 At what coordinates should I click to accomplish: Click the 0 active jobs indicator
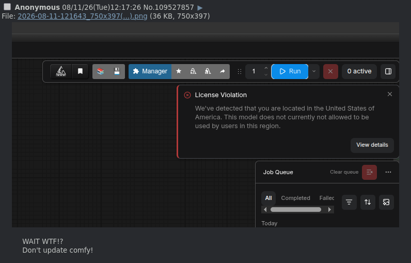pyautogui.click(x=359, y=71)
